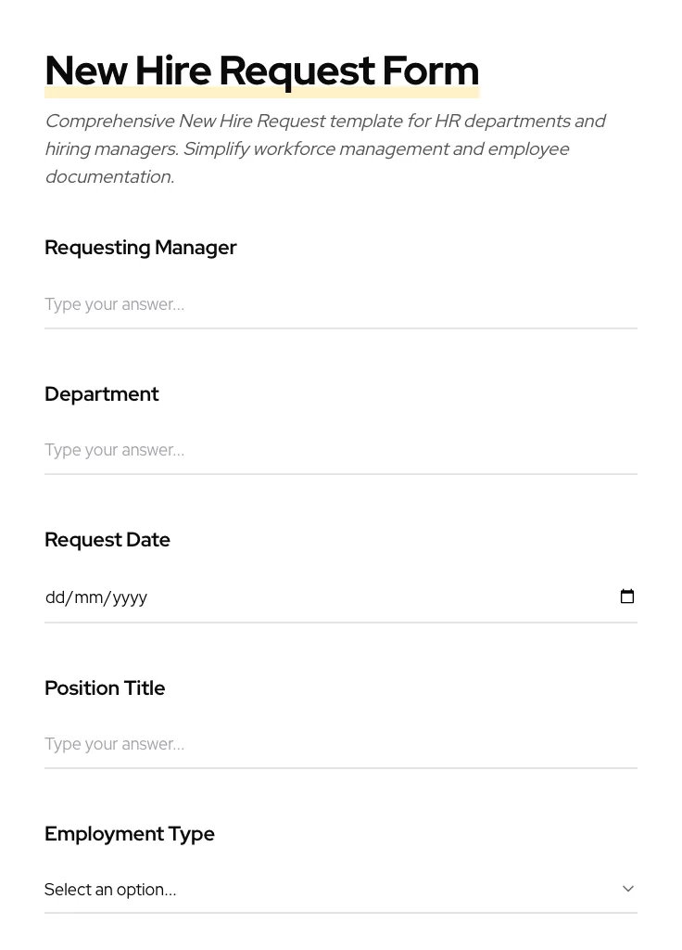Screen dimensions: 682x950
Task: Click the chevron on Employment Type selector
Action: click(628, 888)
